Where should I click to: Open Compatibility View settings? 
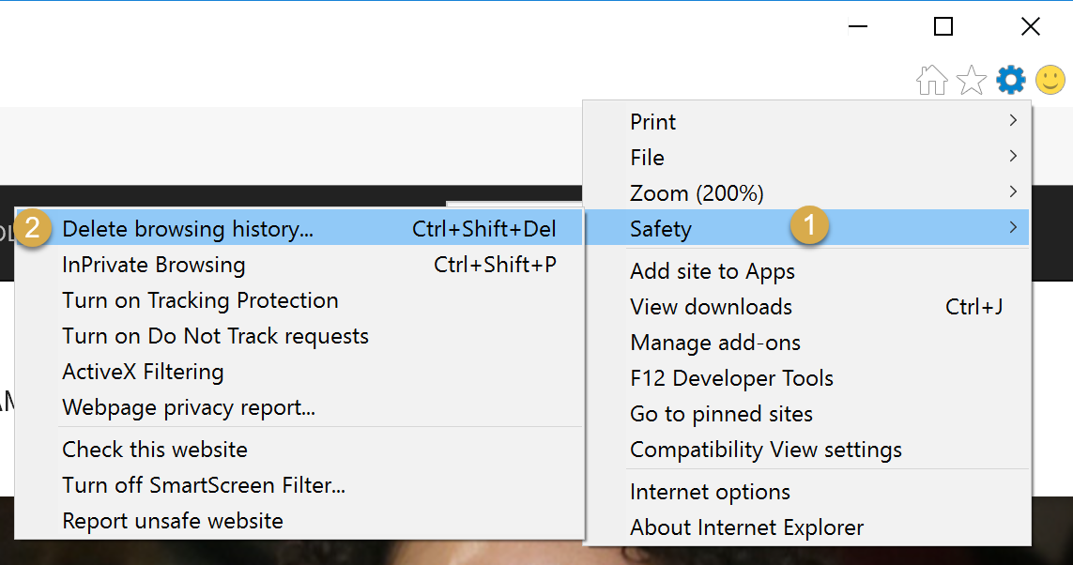pos(806,449)
